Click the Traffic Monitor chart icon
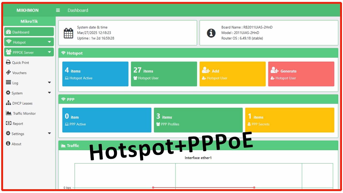 pyautogui.click(x=9, y=113)
